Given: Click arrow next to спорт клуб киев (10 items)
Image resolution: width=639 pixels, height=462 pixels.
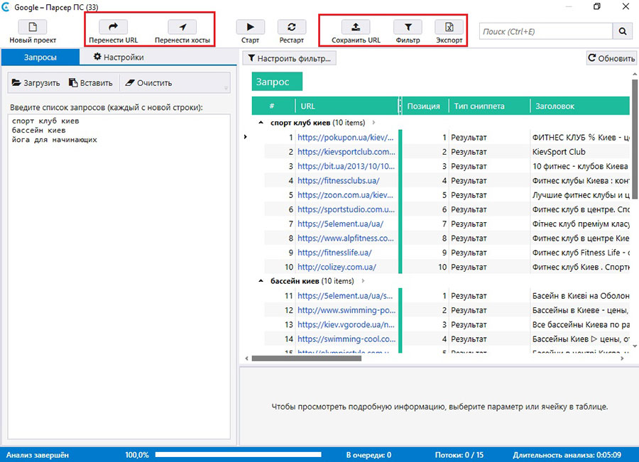Looking at the screenshot, I should click(373, 122).
